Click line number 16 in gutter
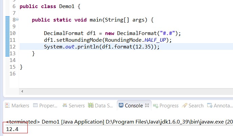Viewport: 233px width, 136px height. (13, 73)
